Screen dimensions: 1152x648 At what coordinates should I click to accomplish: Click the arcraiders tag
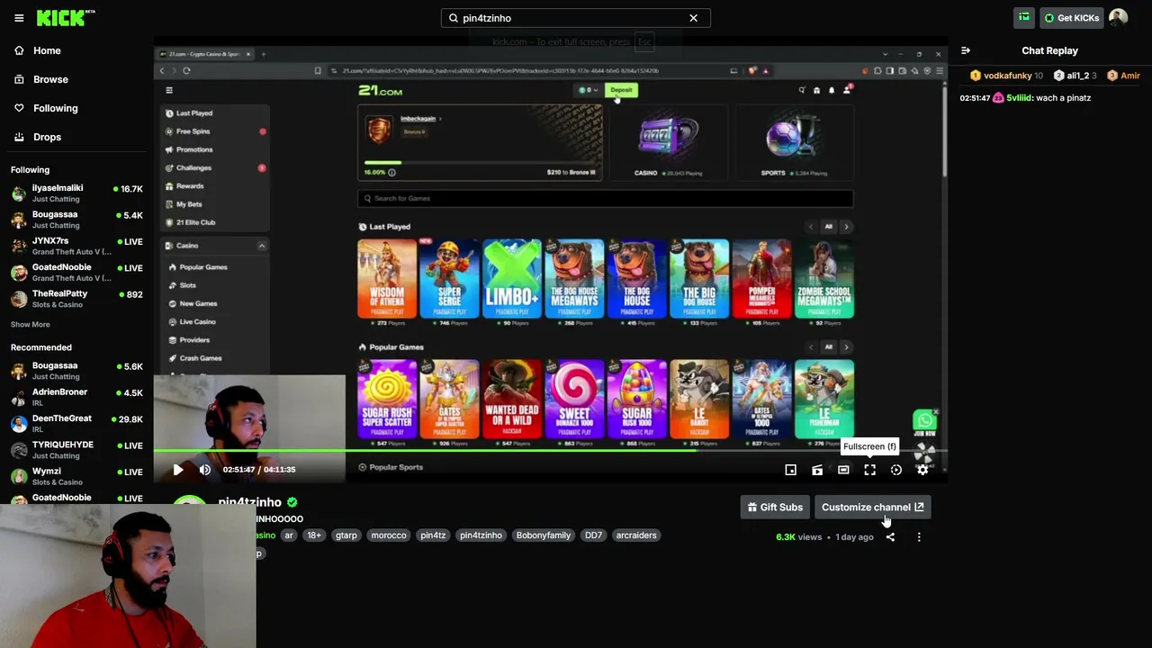click(636, 535)
